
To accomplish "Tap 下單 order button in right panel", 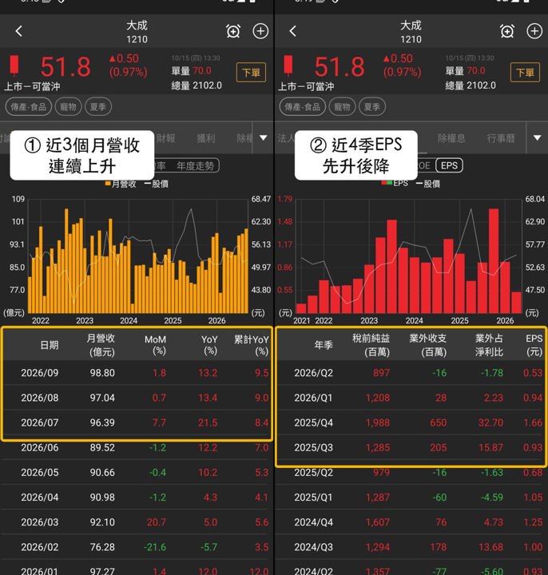I will tap(525, 72).
